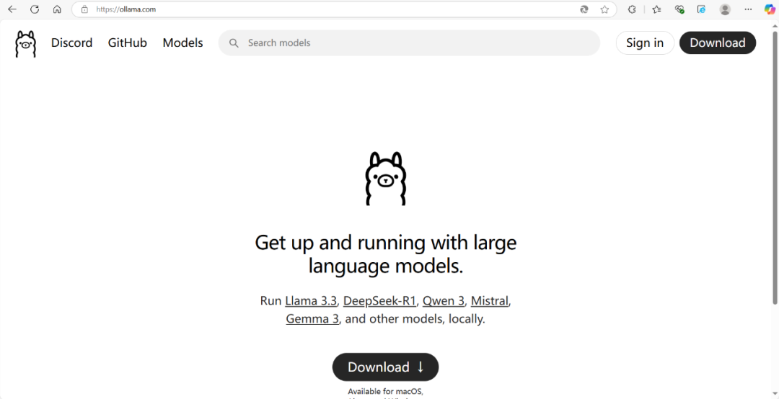Screen dimensions: 779x399
Task: Click the Internet Explorer mode toolbar icon
Action: 702,9
